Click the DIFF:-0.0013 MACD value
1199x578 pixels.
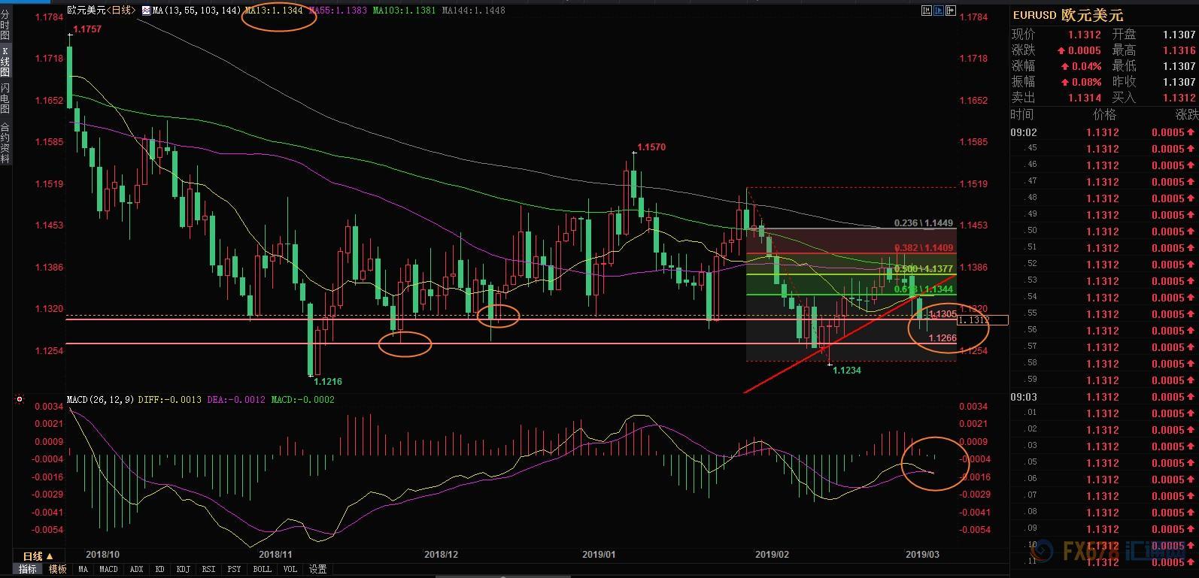point(170,400)
